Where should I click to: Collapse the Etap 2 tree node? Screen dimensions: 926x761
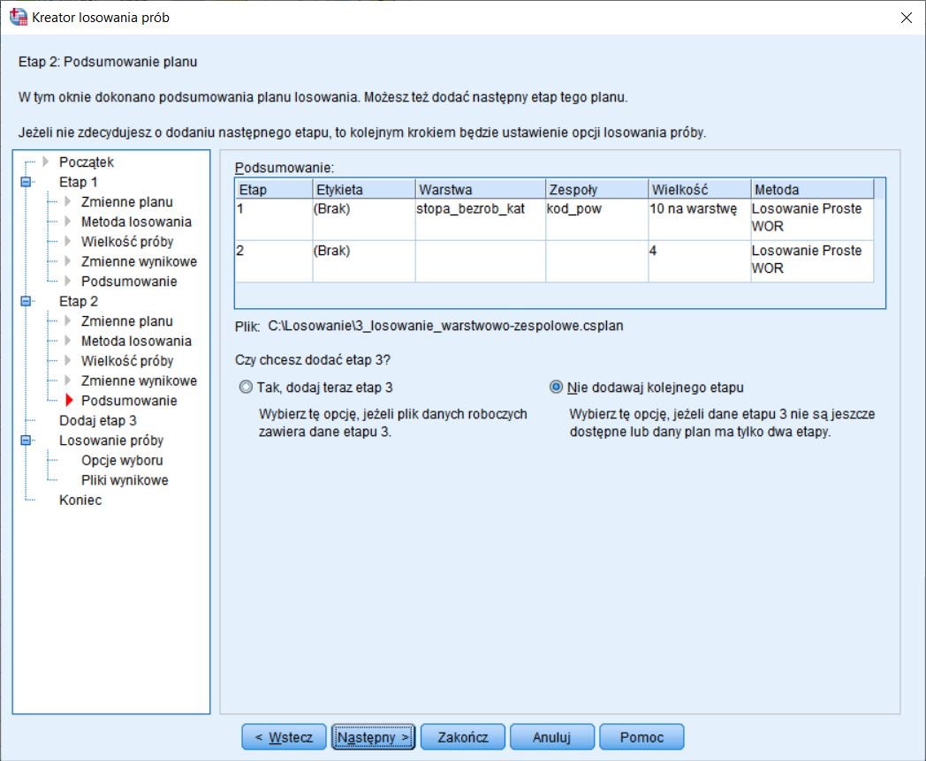[26, 301]
